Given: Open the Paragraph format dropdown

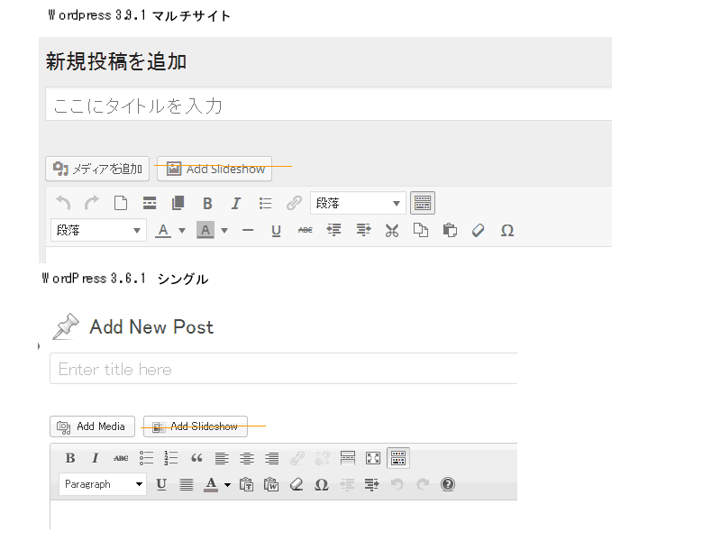Looking at the screenshot, I should [103, 484].
